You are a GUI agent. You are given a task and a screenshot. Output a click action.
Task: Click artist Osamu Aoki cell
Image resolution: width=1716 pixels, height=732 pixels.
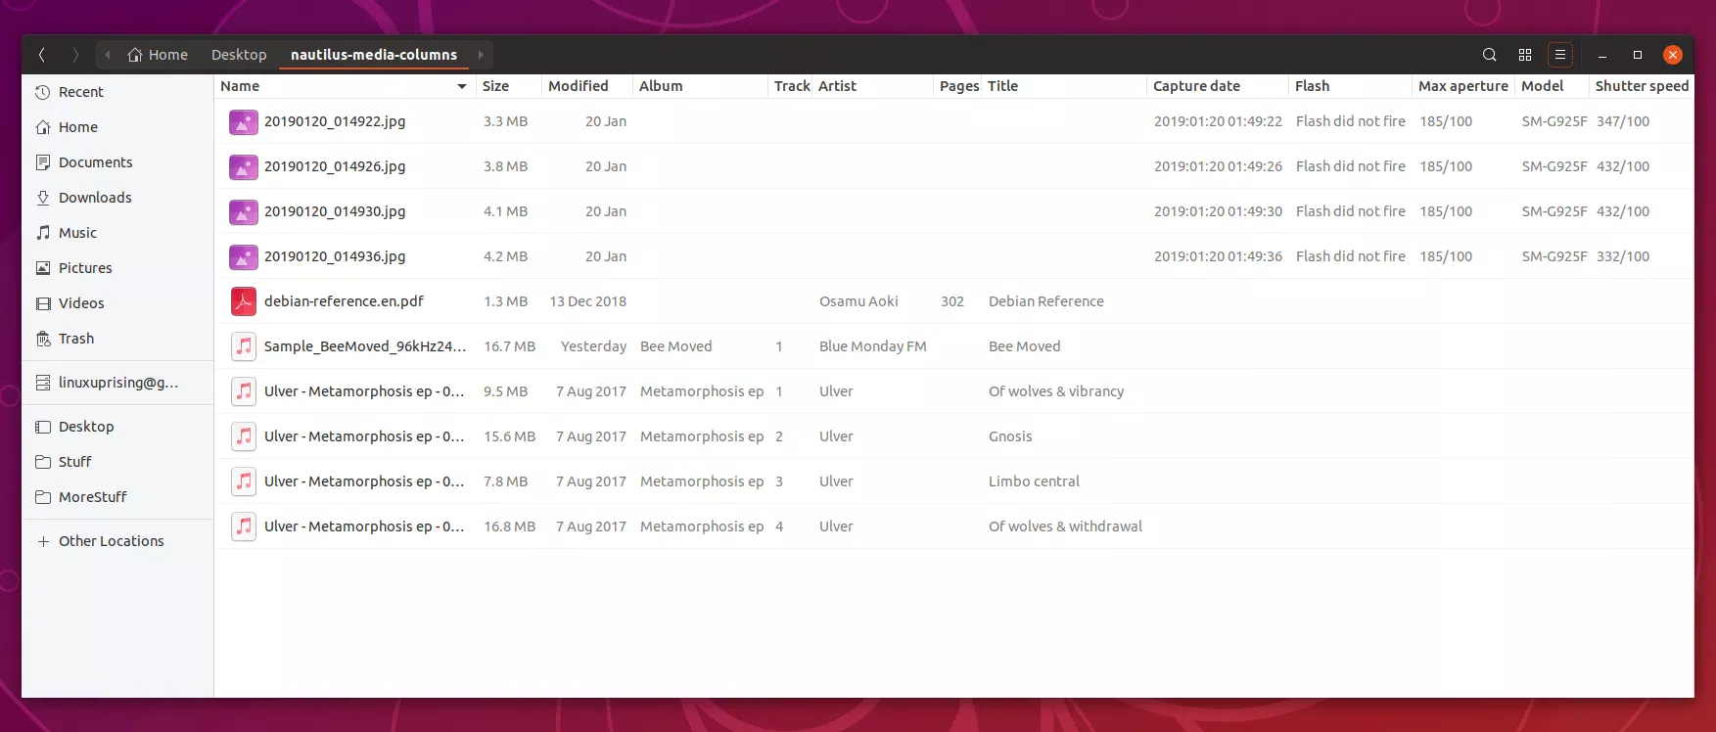(x=858, y=301)
